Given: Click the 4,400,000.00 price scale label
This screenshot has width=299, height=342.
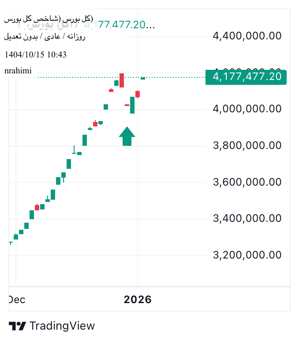Looking at the screenshot, I should pyautogui.click(x=247, y=36).
